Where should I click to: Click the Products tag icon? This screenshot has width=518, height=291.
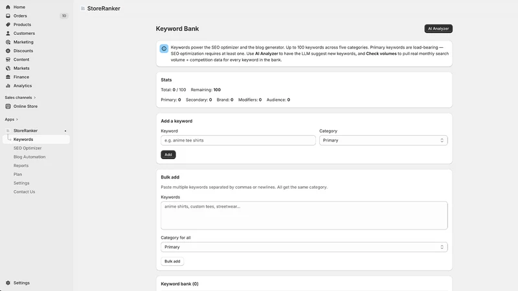coord(8,25)
